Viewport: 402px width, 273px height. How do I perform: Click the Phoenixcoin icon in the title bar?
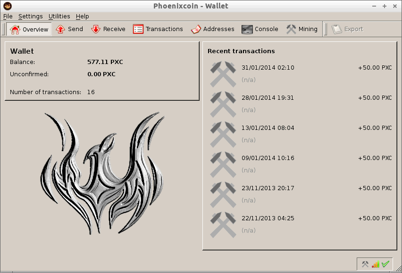pyautogui.click(x=8, y=6)
